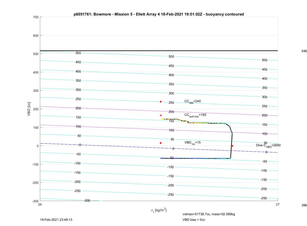307x226 pixels.
Task: Click the "VBD bias = 0cc" text
Action: [x=194, y=220]
